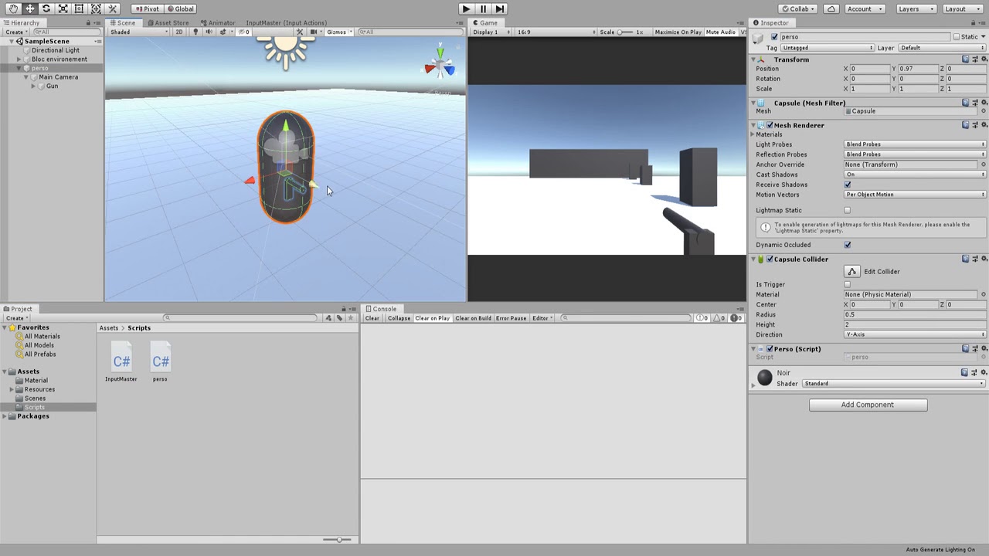The height and width of the screenshot is (556, 989).
Task: Select the Scale tool in the toolbar
Action: point(63,8)
